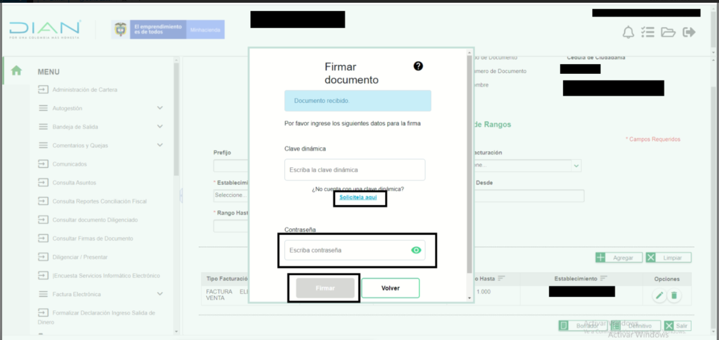Click the notification bell icon
The width and height of the screenshot is (719, 340).
coord(628,32)
